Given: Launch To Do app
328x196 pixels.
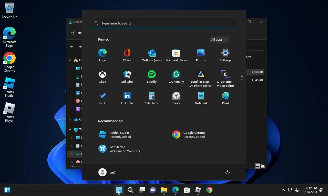Looking at the screenshot, I should 102,98.
